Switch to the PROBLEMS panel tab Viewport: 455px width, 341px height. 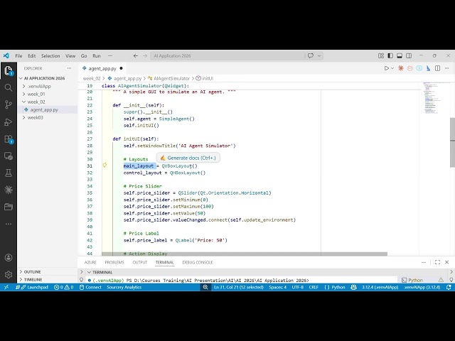pyautogui.click(x=114, y=262)
